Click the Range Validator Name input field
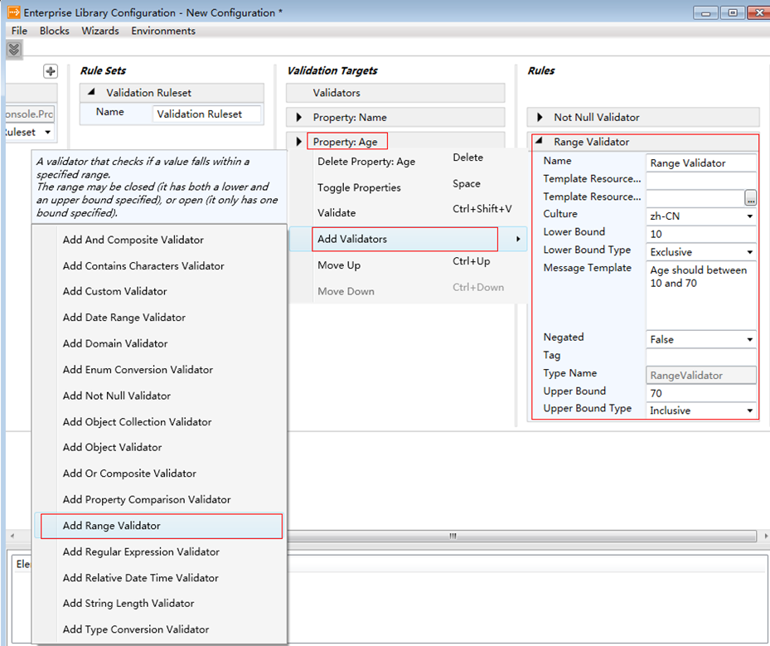This screenshot has width=770, height=646. click(x=701, y=163)
